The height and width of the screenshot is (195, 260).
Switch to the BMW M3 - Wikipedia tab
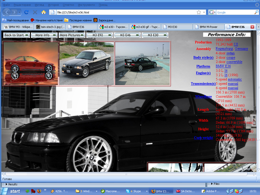(x=18, y=27)
